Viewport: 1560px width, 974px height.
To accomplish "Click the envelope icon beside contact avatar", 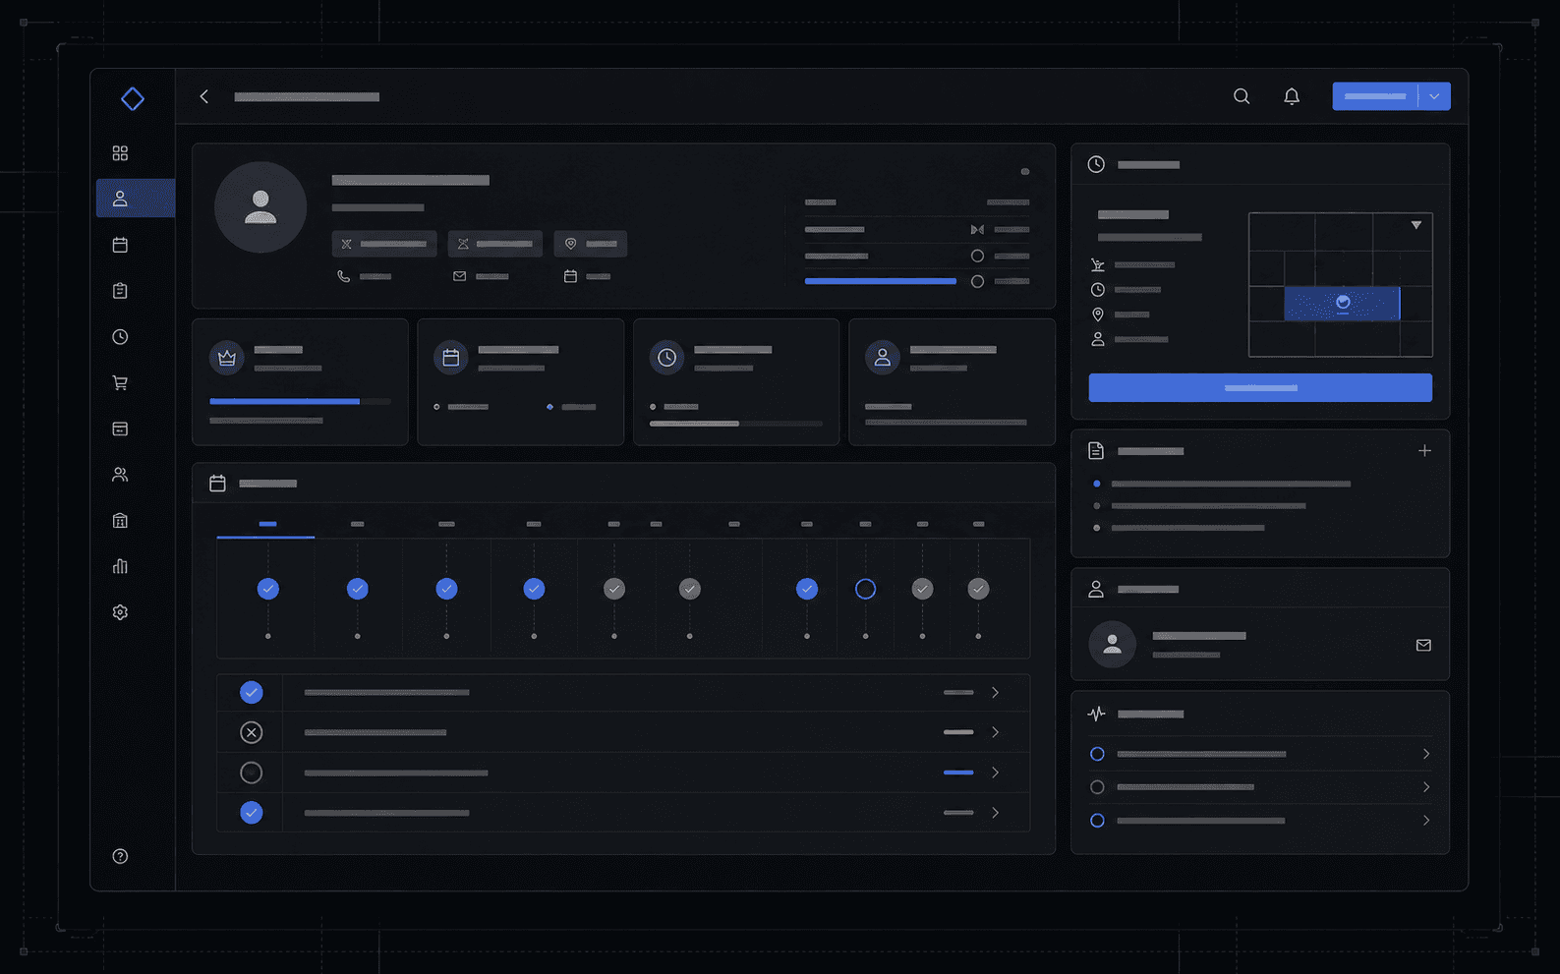I will (x=1423, y=646).
